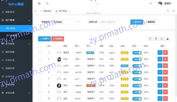Click the 已认证 badge on ceshi row

(x=124, y=66)
